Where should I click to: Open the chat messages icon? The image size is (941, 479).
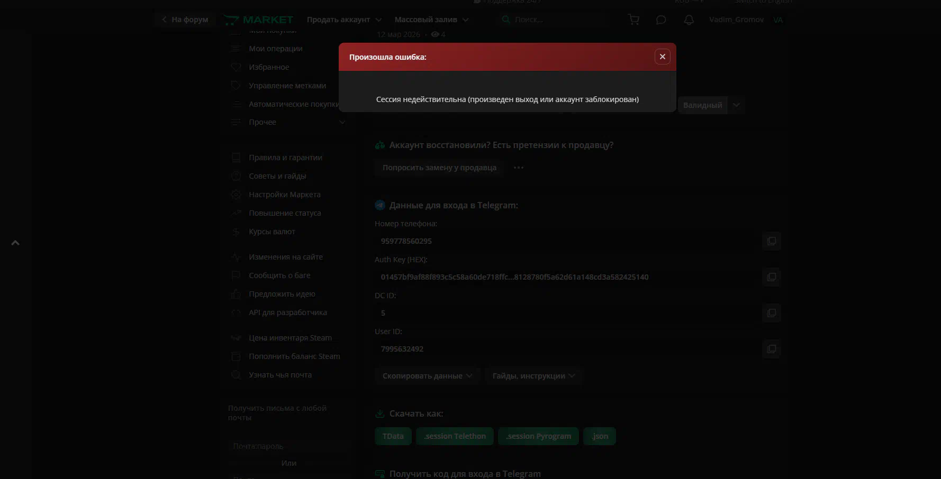tap(661, 20)
